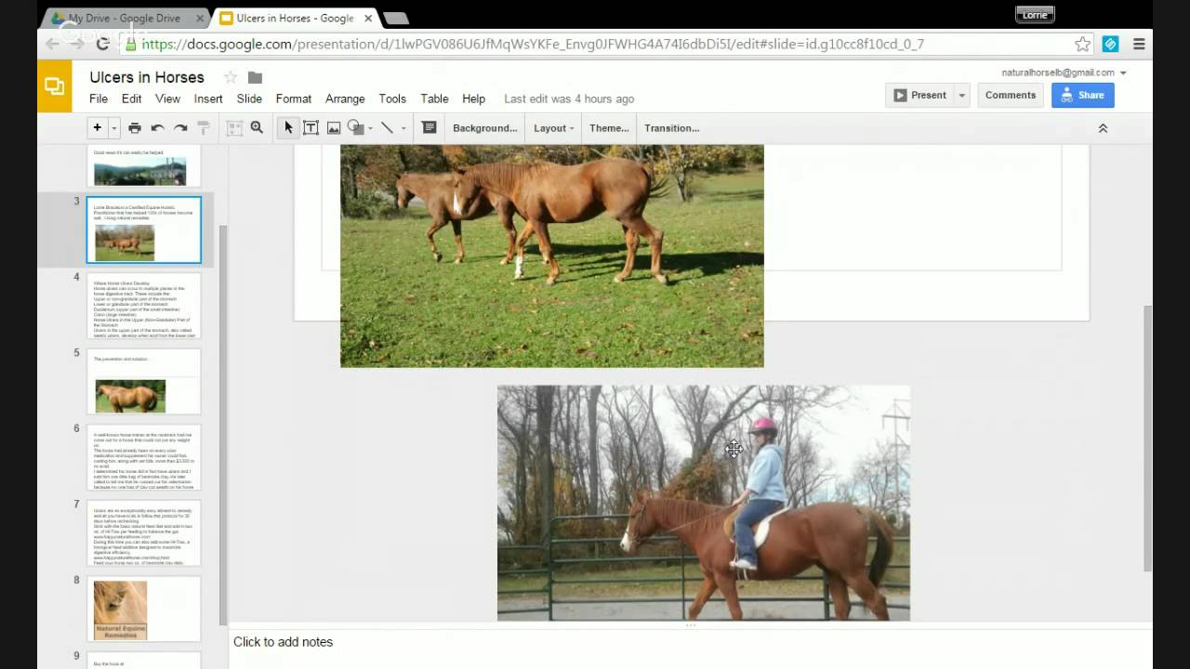The width and height of the screenshot is (1190, 669).
Task: Open the Table menu
Action: click(434, 98)
